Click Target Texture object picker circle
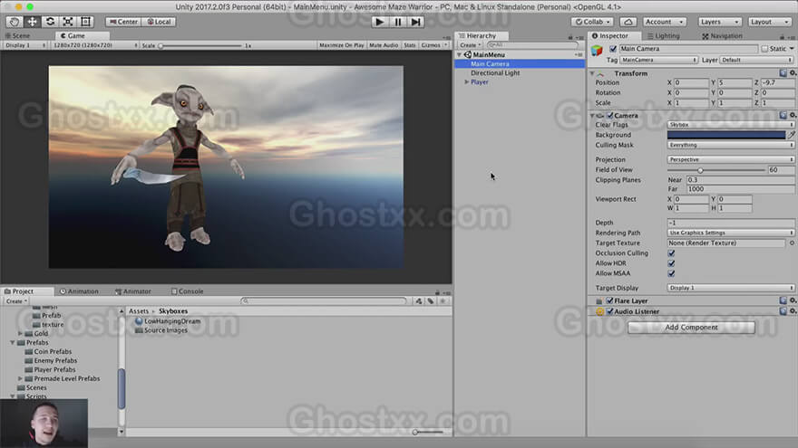The width and height of the screenshot is (798, 448). 792,243
